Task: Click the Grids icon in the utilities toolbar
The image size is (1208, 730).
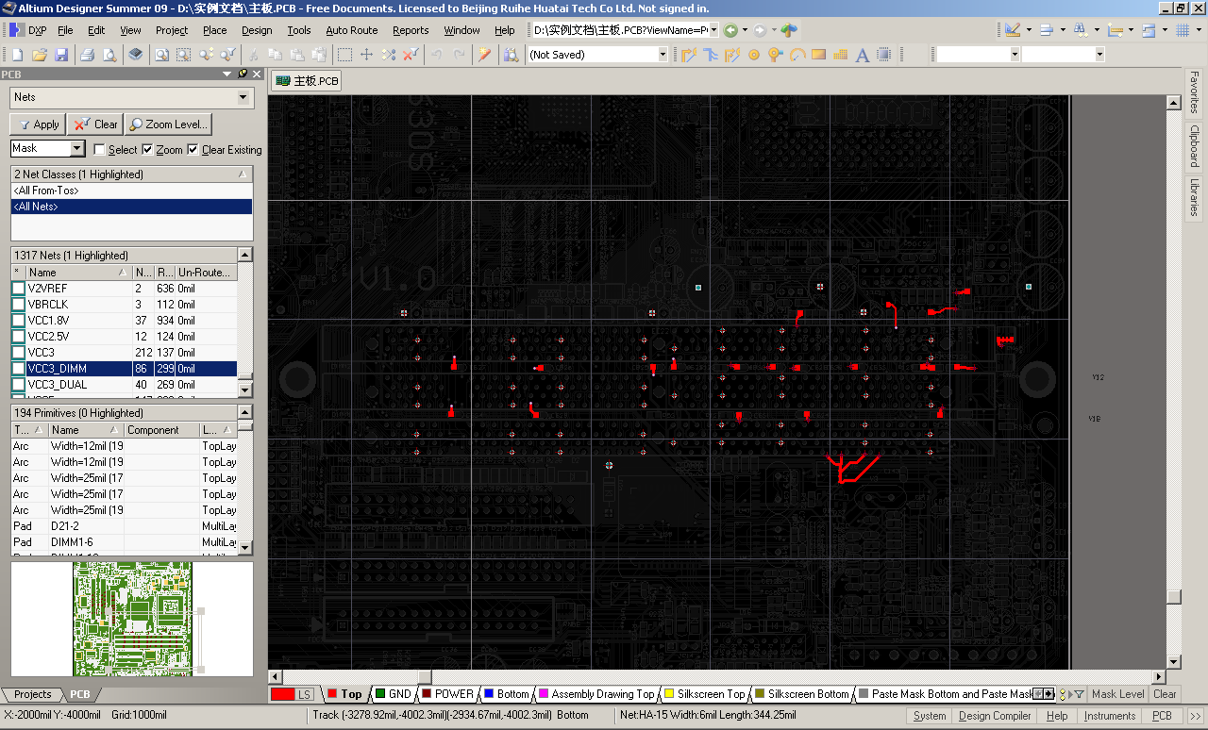Action: coord(1183,30)
